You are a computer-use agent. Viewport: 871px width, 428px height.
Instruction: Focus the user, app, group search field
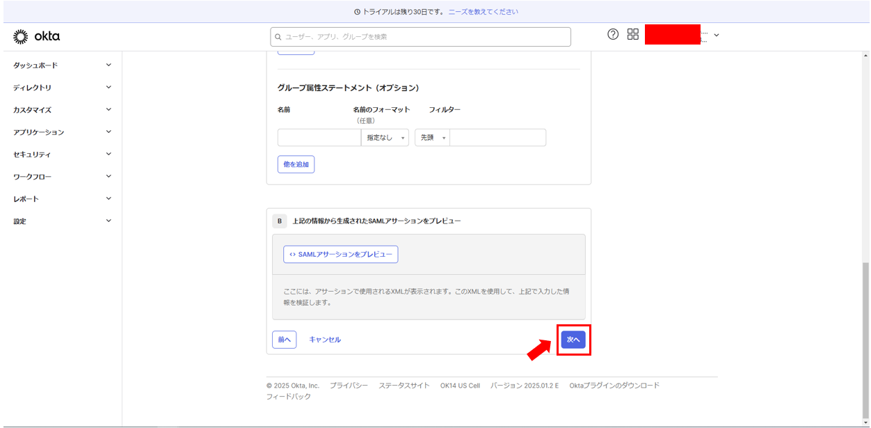[x=421, y=37]
